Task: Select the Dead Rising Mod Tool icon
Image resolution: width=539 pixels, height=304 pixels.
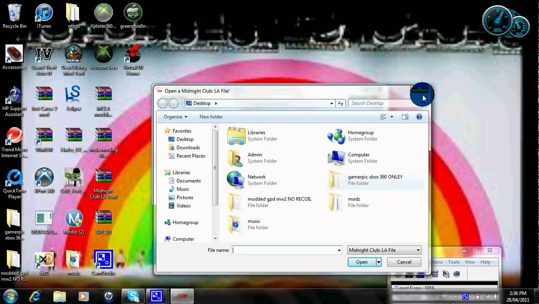Action: (73, 60)
